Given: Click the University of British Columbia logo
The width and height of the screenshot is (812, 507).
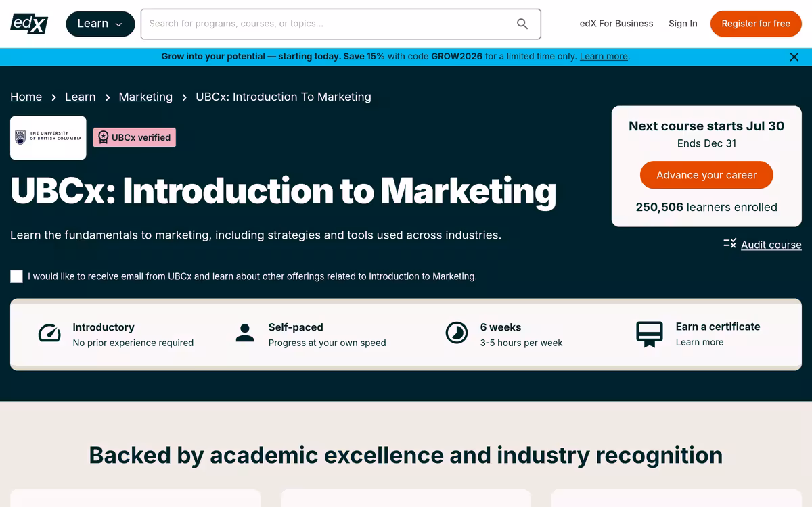Looking at the screenshot, I should [48, 138].
